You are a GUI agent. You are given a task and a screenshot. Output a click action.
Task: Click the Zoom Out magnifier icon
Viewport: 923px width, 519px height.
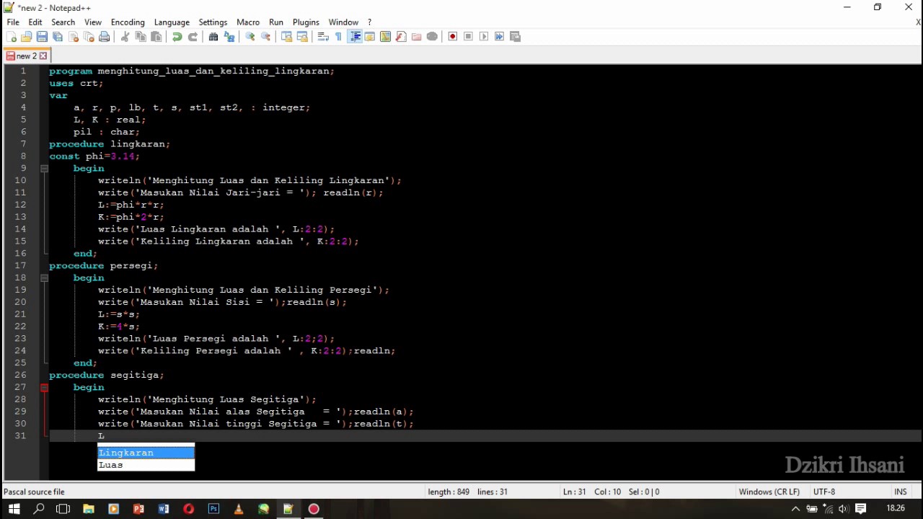(266, 37)
